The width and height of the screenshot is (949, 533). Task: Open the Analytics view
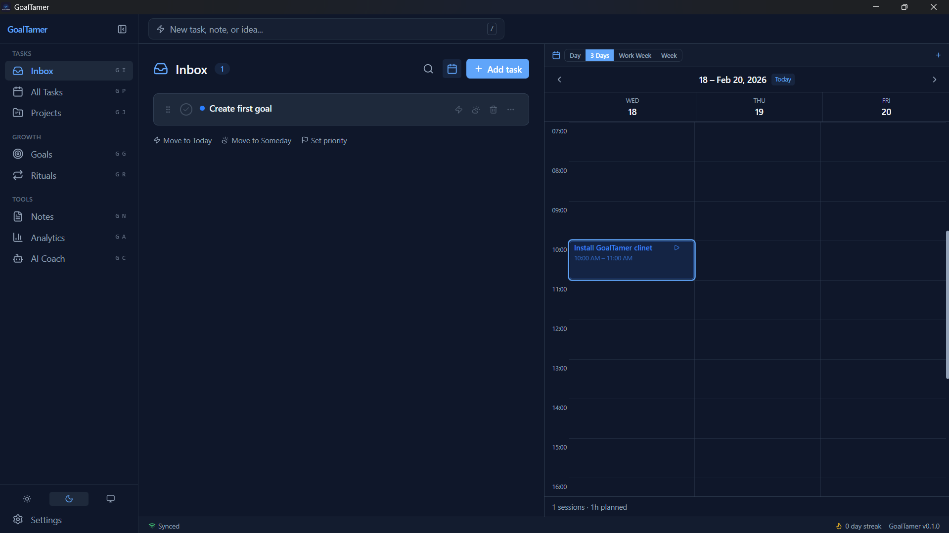(x=48, y=238)
